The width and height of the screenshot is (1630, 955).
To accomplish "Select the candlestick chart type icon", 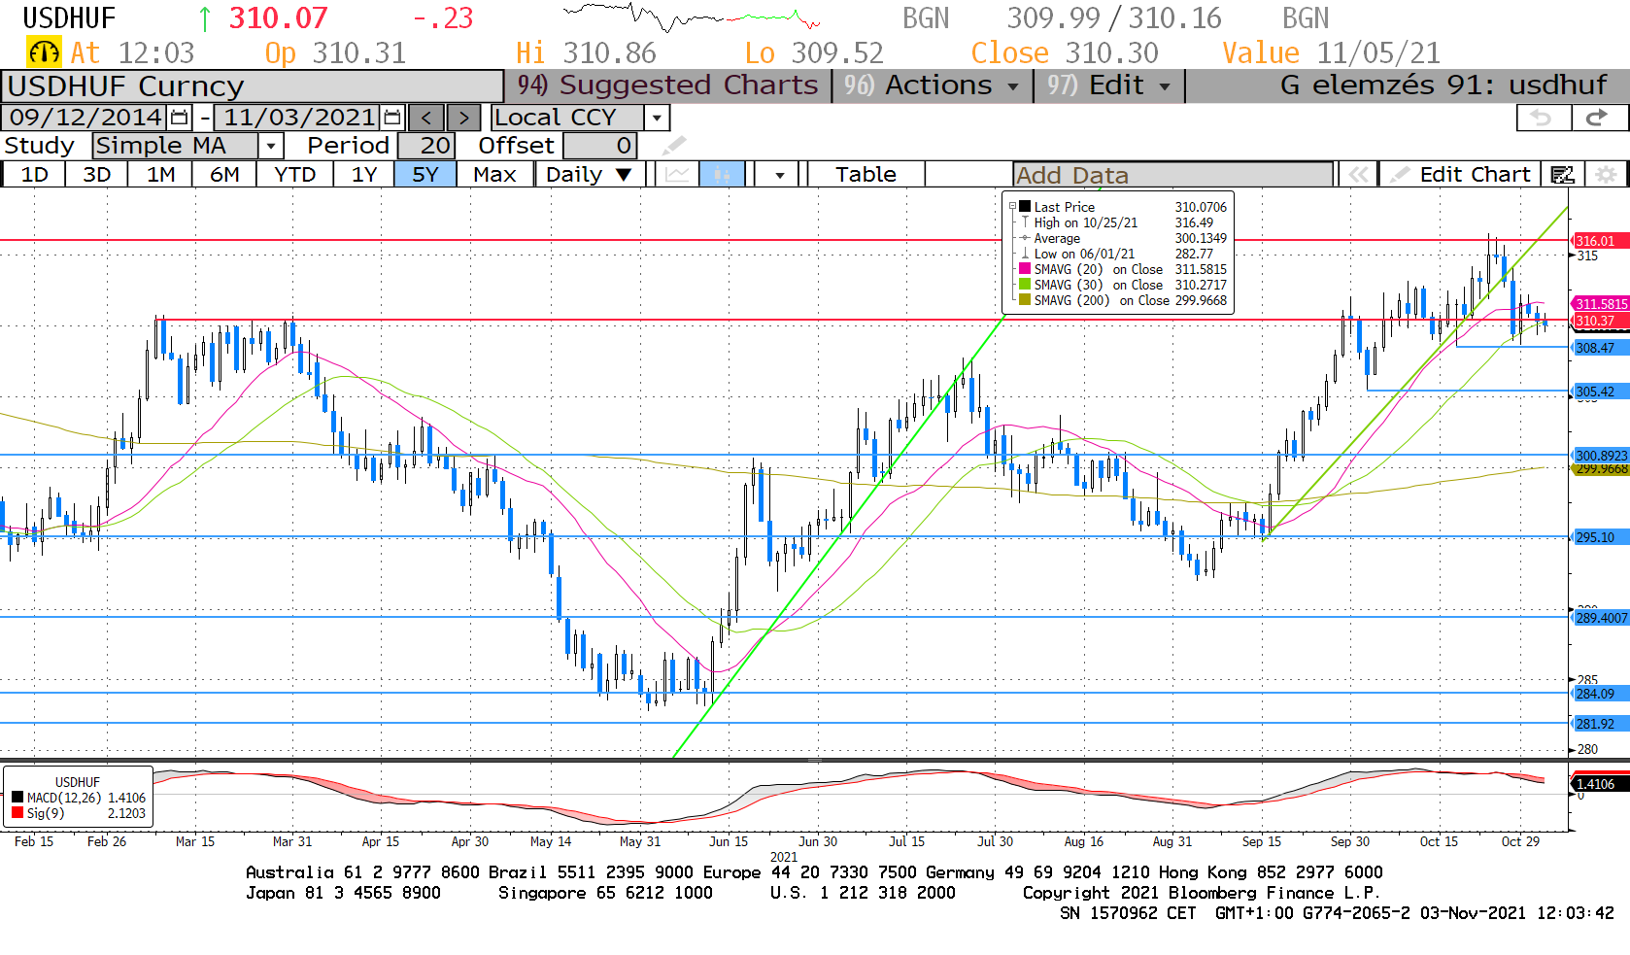I will pyautogui.click(x=722, y=175).
